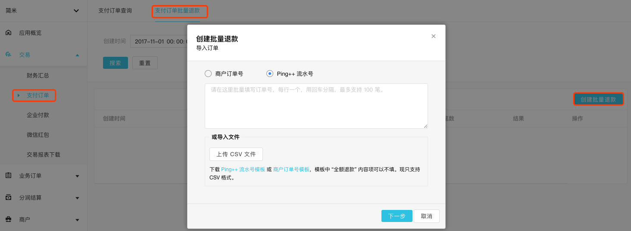Collapse the 交易 menu section arrow
This screenshot has height=231, width=631.
tap(77, 55)
